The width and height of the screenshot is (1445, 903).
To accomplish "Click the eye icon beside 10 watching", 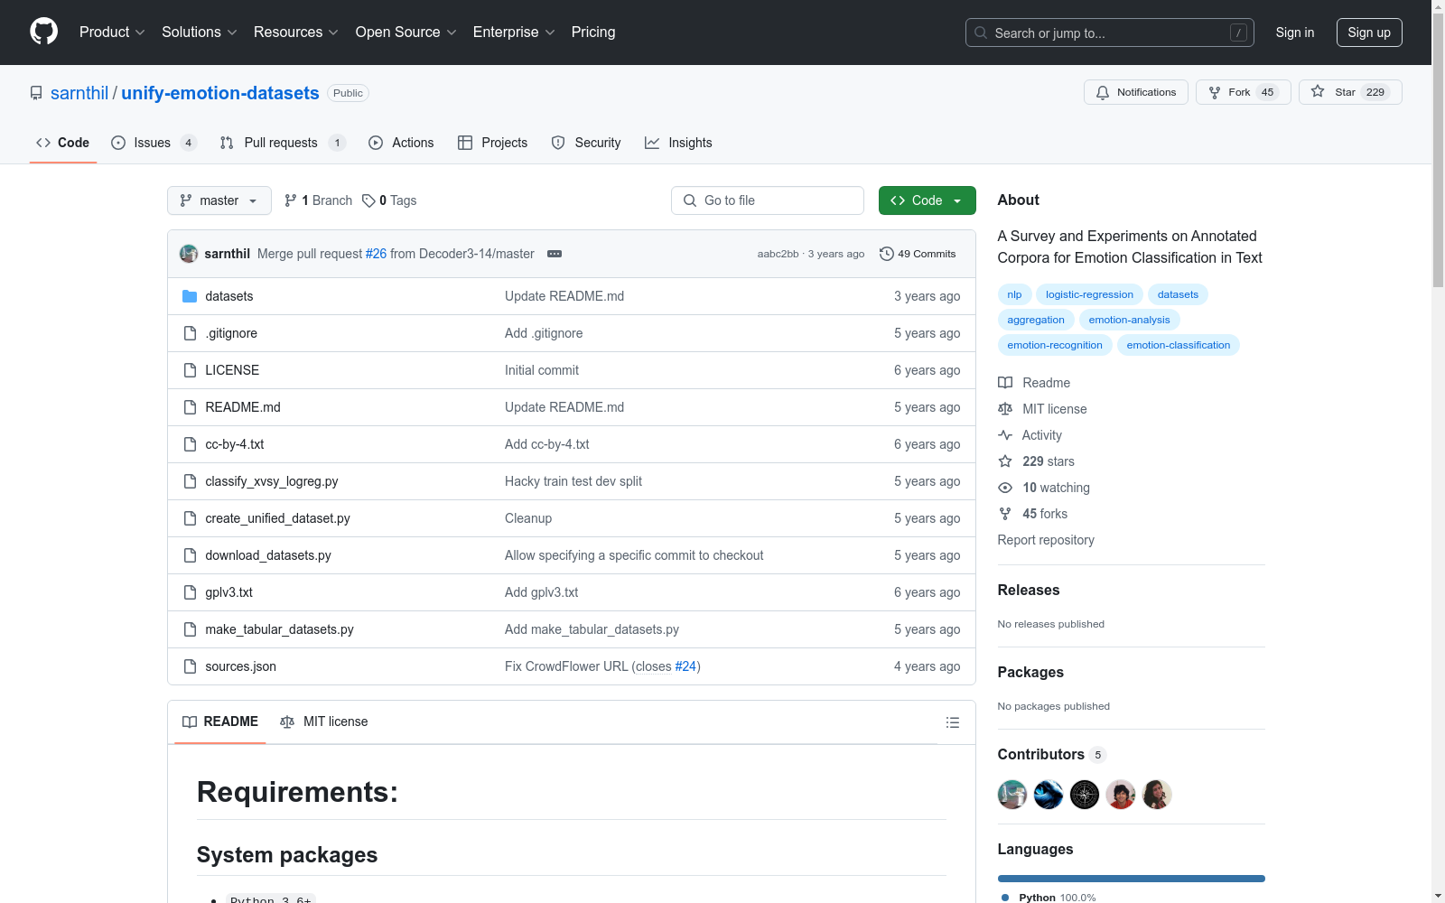I will pos(1005,488).
